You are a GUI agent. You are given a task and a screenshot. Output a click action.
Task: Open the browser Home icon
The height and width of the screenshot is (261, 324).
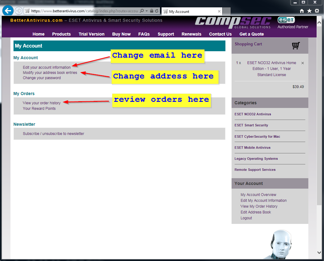point(302,11)
